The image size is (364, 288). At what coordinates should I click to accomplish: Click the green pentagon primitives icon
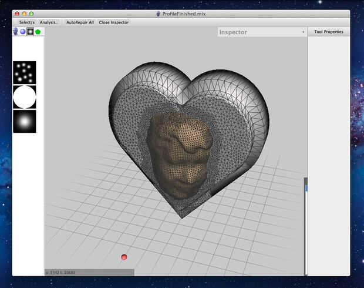[38, 32]
